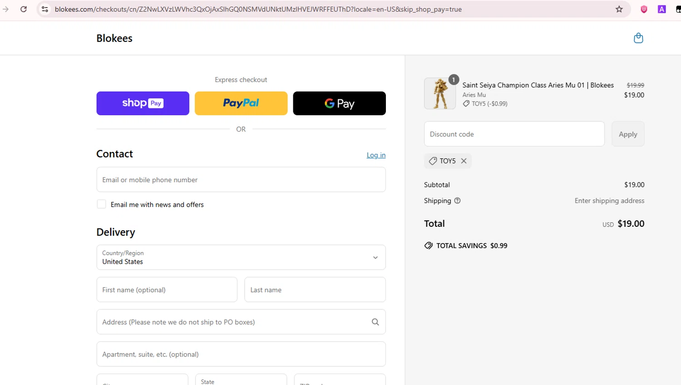Reload the page with browser refresh
This screenshot has height=385, width=681.
pos(24,9)
